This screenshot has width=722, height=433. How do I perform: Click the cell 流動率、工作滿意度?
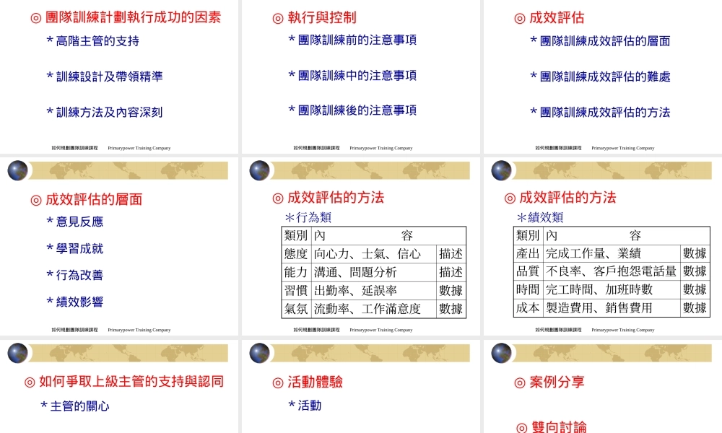374,309
